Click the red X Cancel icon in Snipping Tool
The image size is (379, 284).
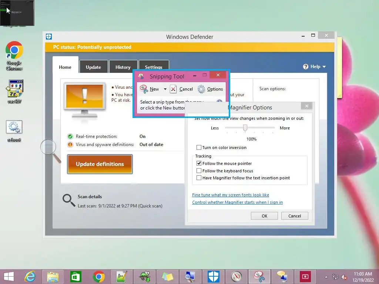(x=173, y=89)
